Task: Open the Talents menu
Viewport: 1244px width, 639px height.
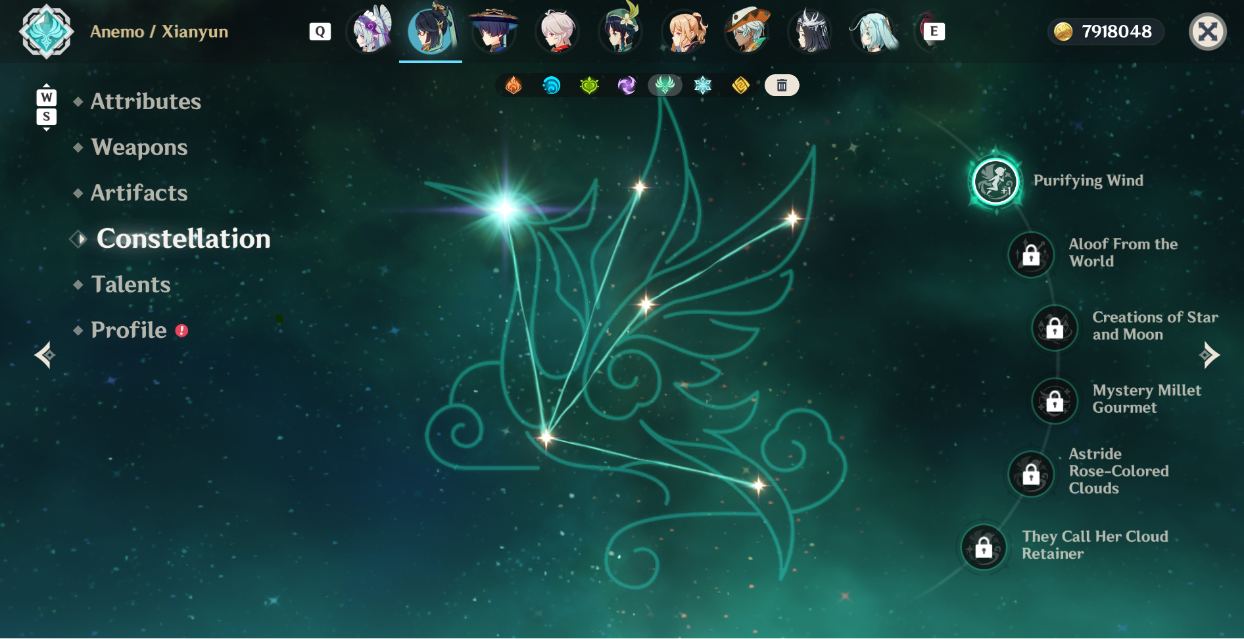Action: point(130,284)
